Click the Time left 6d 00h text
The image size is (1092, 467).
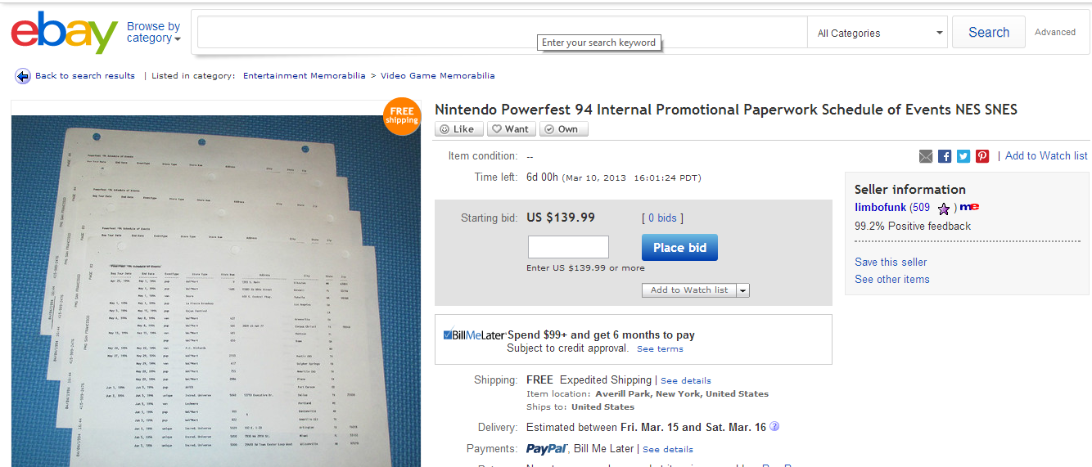pyautogui.click(x=542, y=177)
